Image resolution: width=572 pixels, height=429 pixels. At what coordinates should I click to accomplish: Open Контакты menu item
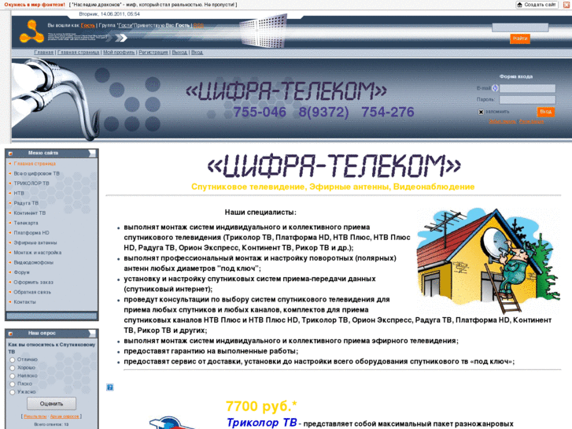(x=25, y=301)
